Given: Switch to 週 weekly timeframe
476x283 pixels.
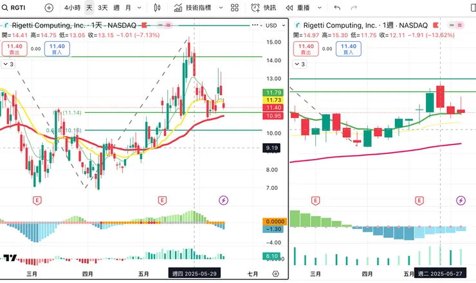Looking at the screenshot, I should [116, 8].
